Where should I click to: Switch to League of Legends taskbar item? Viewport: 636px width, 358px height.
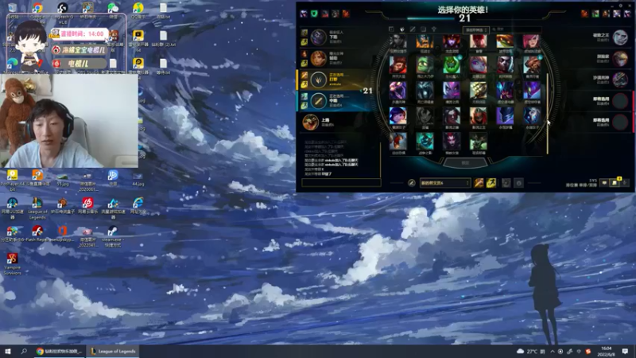click(113, 351)
